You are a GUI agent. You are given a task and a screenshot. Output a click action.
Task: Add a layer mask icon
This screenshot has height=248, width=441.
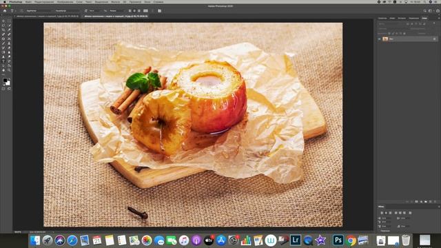[x=416, y=202]
